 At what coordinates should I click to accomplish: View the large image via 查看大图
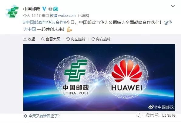(51, 39)
